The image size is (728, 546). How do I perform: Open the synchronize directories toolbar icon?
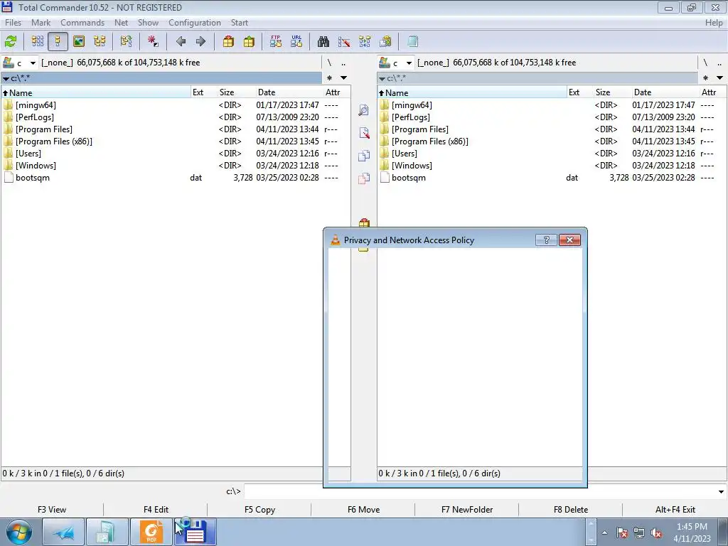pyautogui.click(x=365, y=42)
